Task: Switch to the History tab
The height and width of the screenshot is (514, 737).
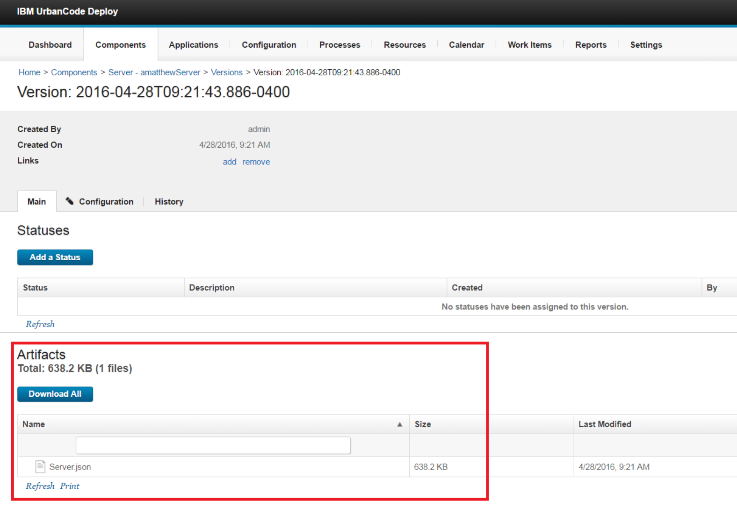Action: coord(169,202)
